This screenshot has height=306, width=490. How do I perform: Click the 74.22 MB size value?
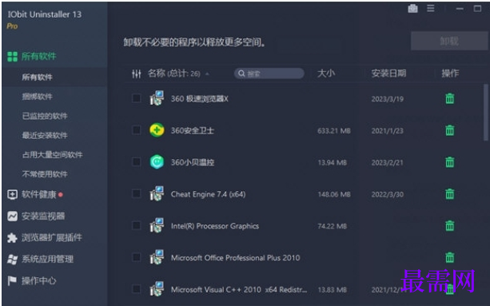click(332, 226)
